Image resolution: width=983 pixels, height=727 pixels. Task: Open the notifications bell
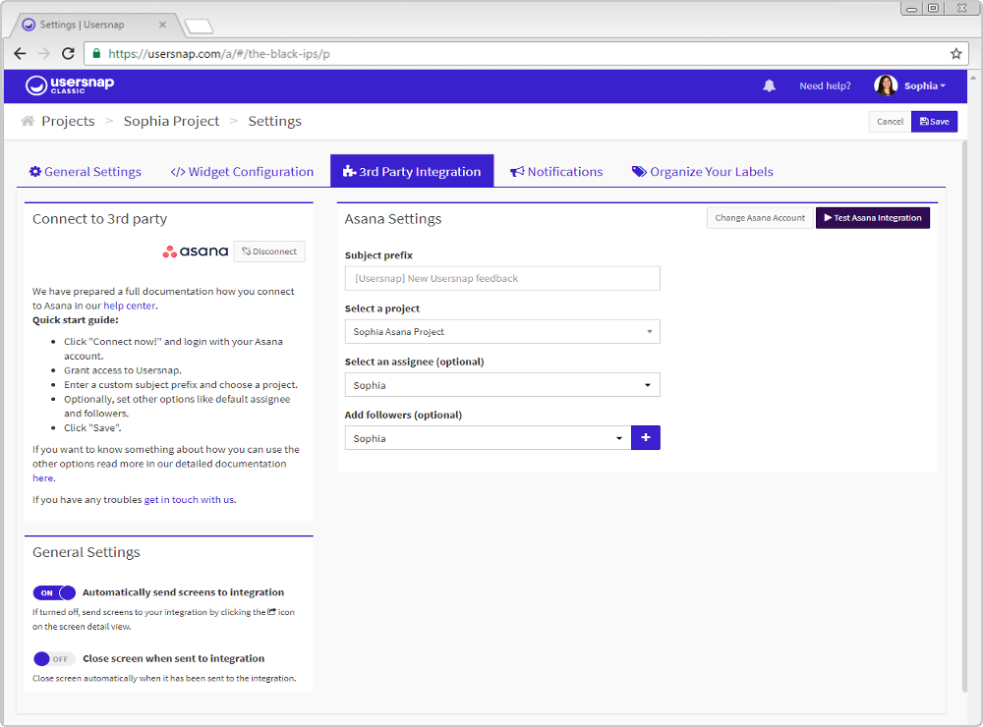(x=770, y=85)
